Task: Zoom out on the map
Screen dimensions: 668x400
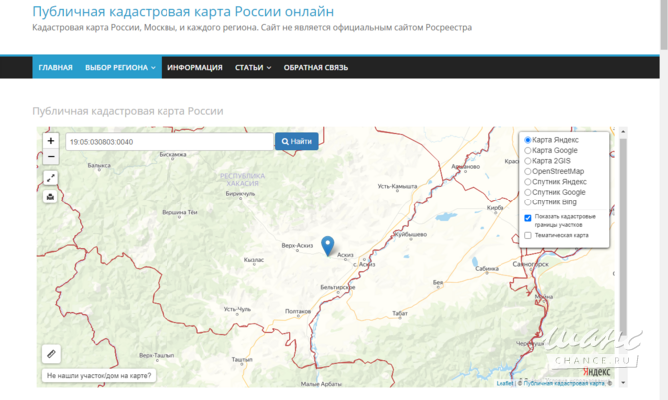Action: [x=51, y=156]
